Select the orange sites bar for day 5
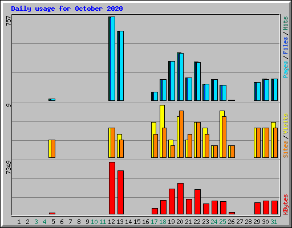 pos(53,149)
